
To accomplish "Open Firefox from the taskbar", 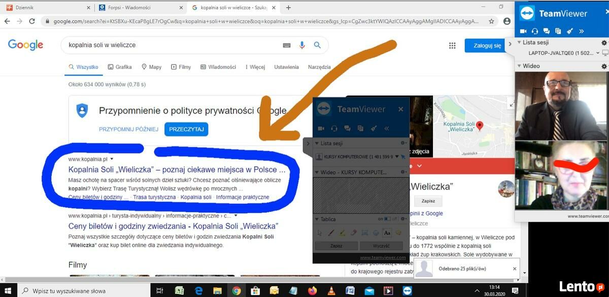I will point(312,290).
